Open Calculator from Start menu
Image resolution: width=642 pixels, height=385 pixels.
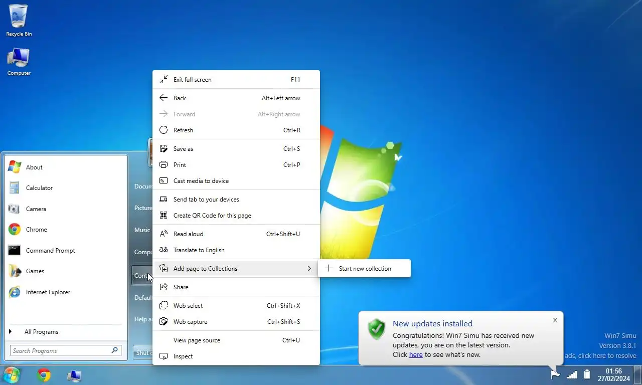66,188
